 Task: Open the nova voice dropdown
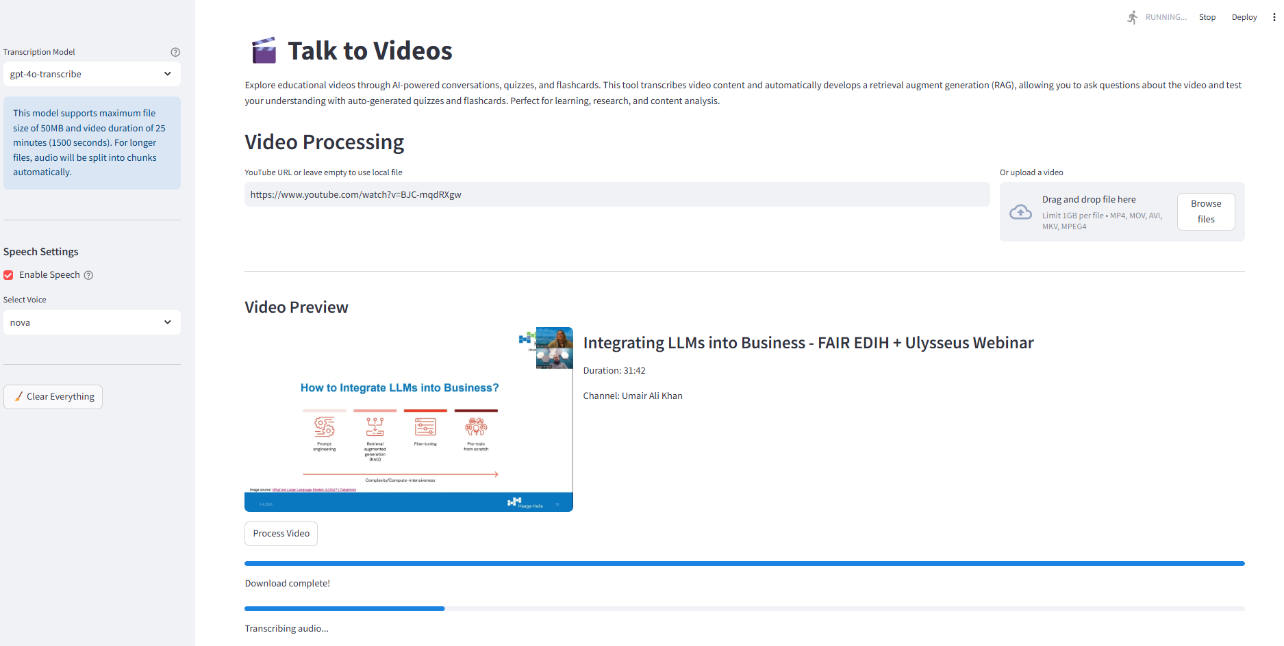(x=92, y=322)
